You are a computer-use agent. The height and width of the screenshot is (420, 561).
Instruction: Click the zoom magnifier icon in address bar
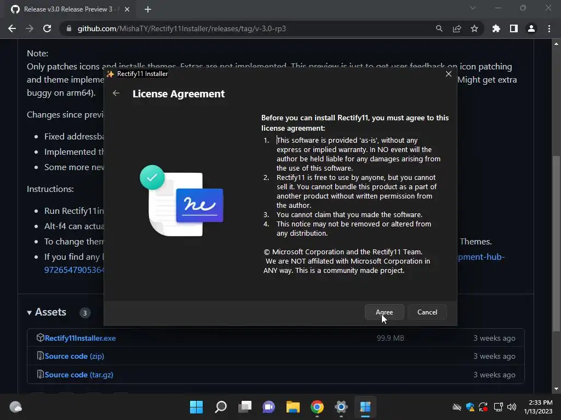pos(439,28)
